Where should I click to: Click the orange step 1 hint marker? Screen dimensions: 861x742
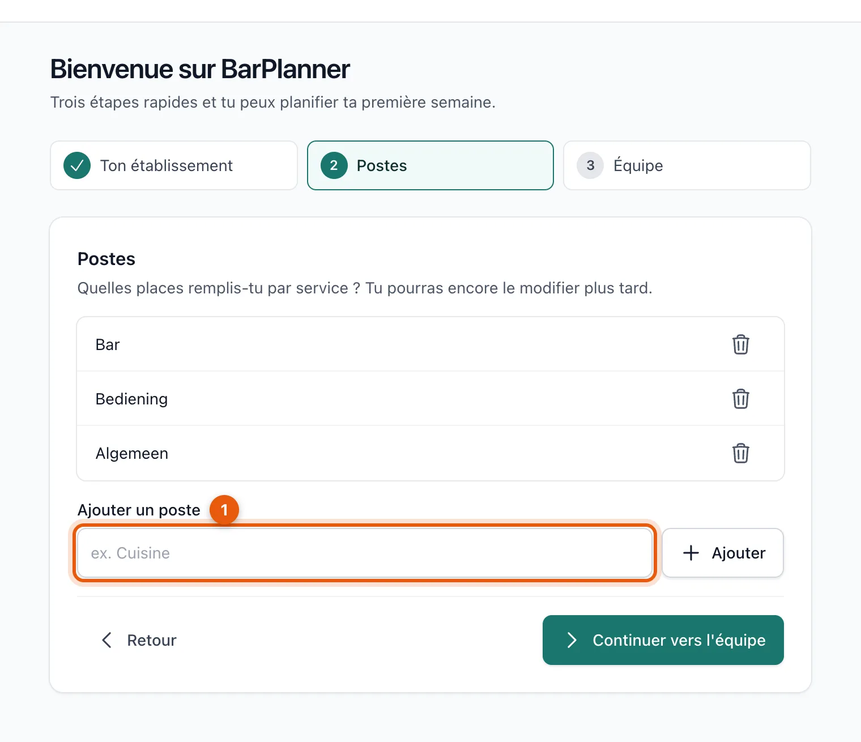224,510
